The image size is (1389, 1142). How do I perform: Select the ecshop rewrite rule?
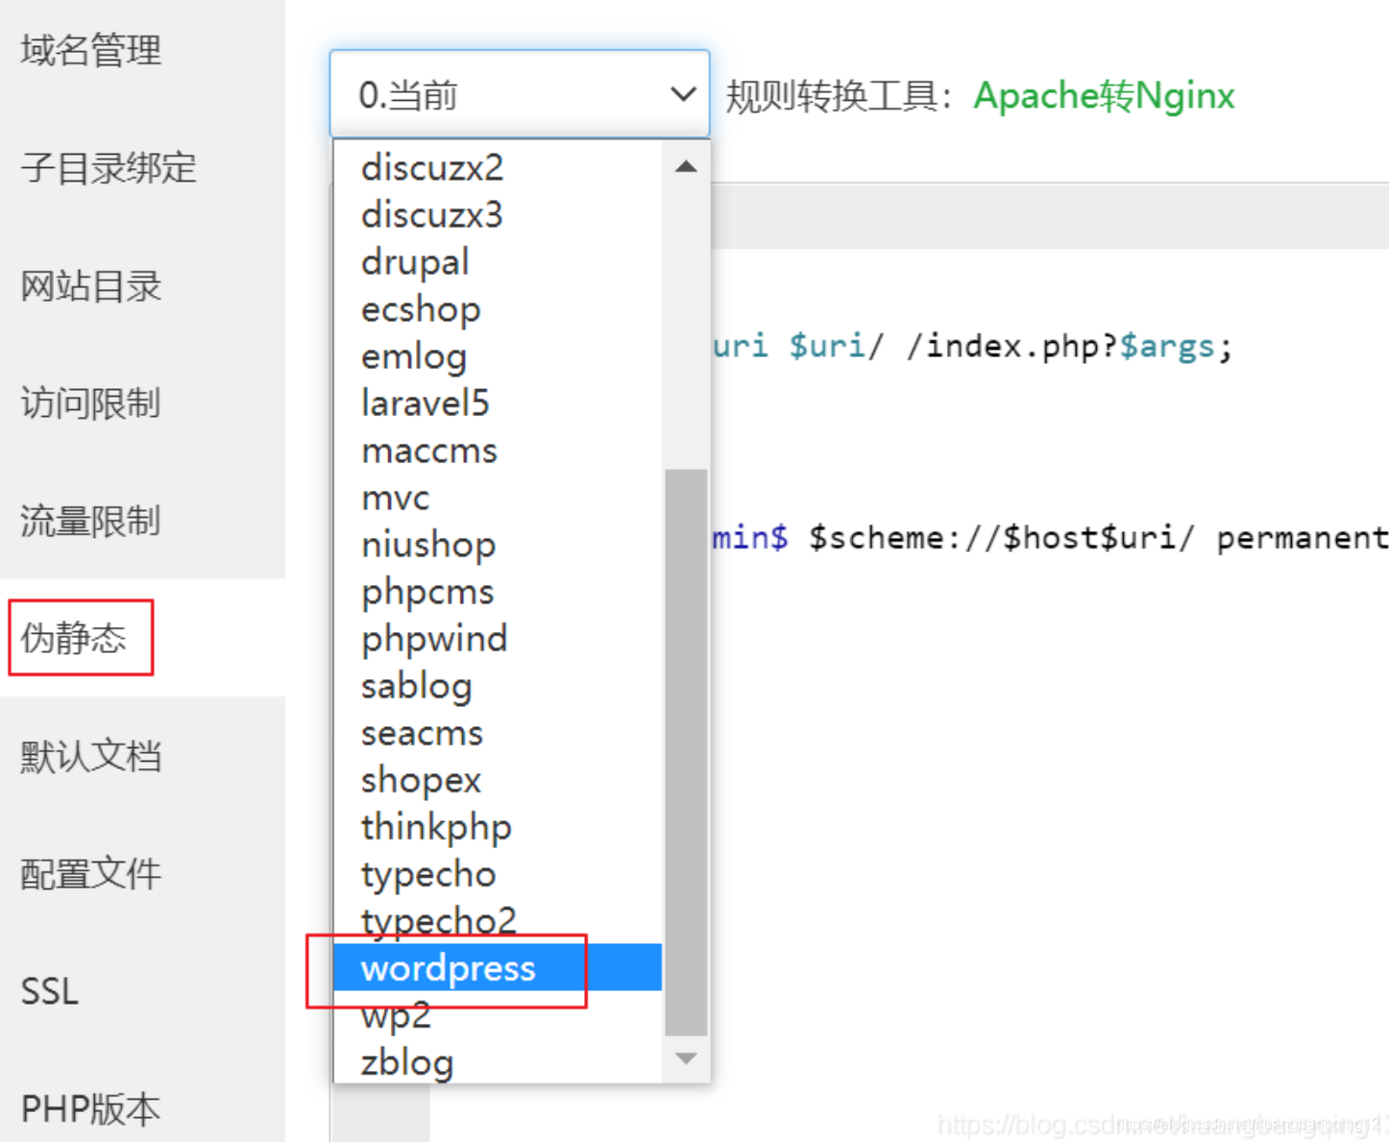(x=498, y=309)
